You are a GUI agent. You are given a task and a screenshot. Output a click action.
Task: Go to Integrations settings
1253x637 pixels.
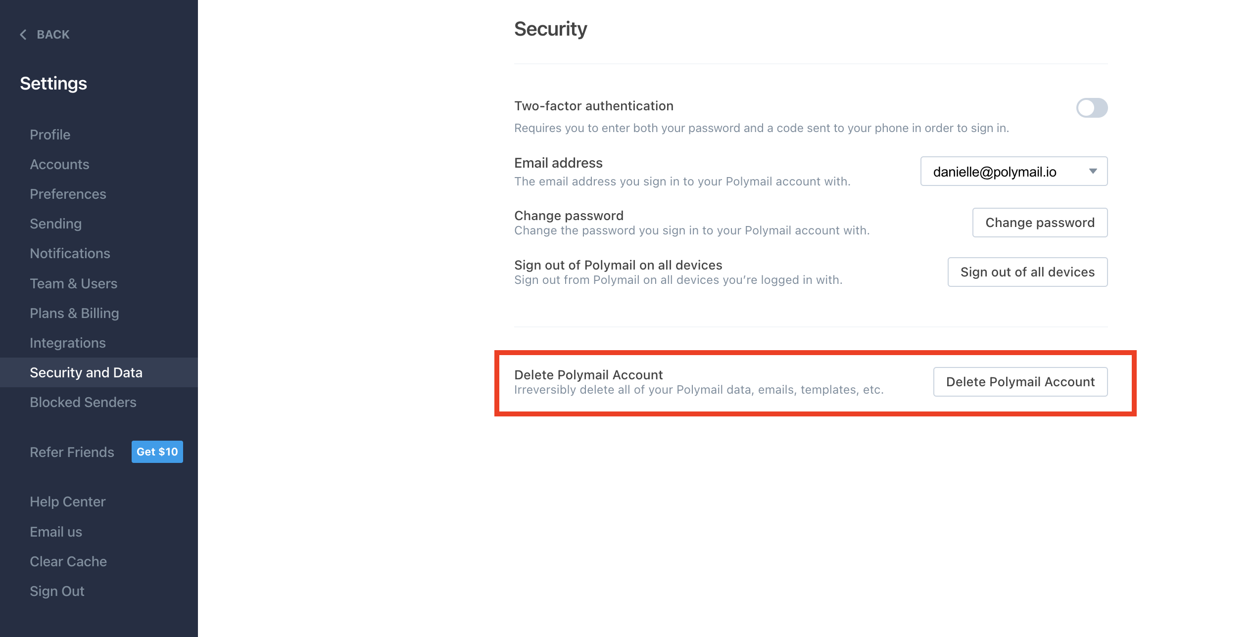pyautogui.click(x=68, y=343)
